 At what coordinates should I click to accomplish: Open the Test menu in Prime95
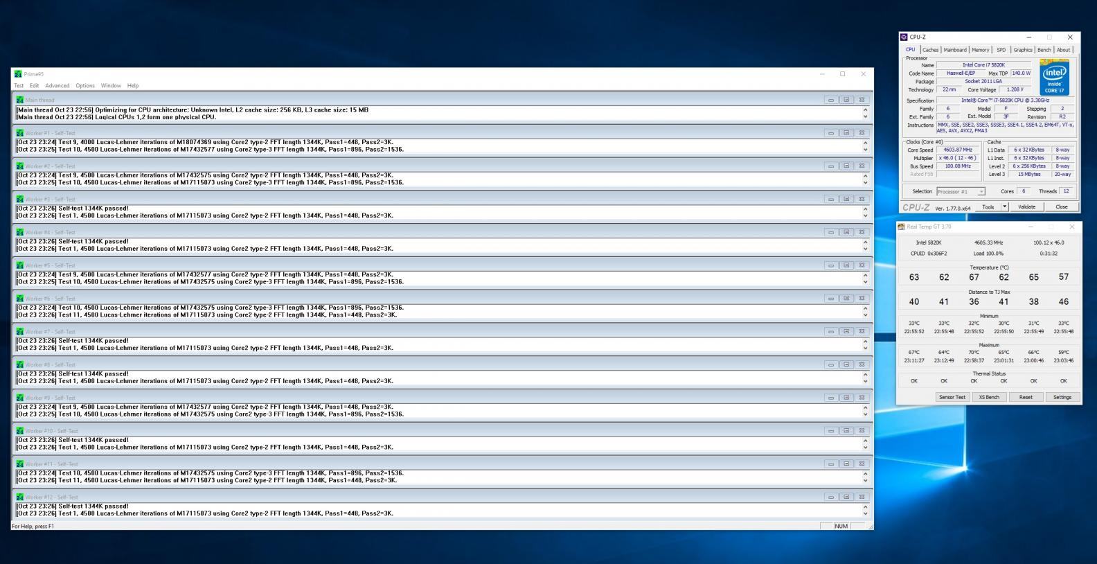(x=19, y=86)
